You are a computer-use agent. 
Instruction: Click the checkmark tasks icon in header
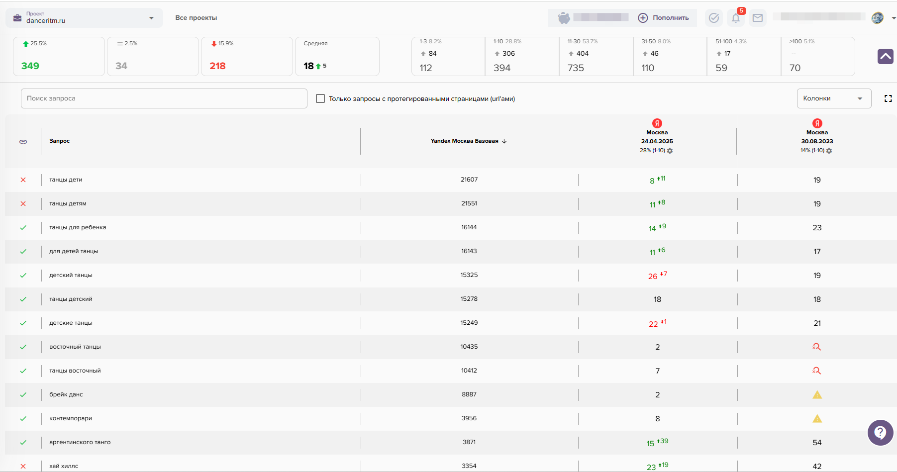point(713,18)
